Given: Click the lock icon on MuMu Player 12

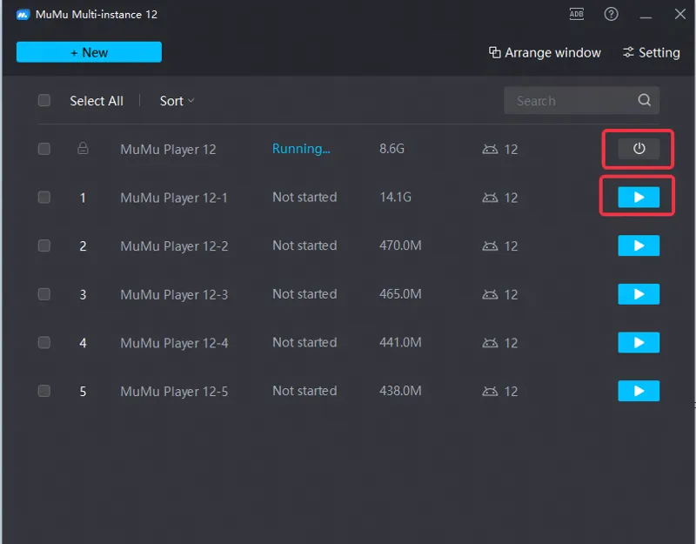Looking at the screenshot, I should 83,148.
